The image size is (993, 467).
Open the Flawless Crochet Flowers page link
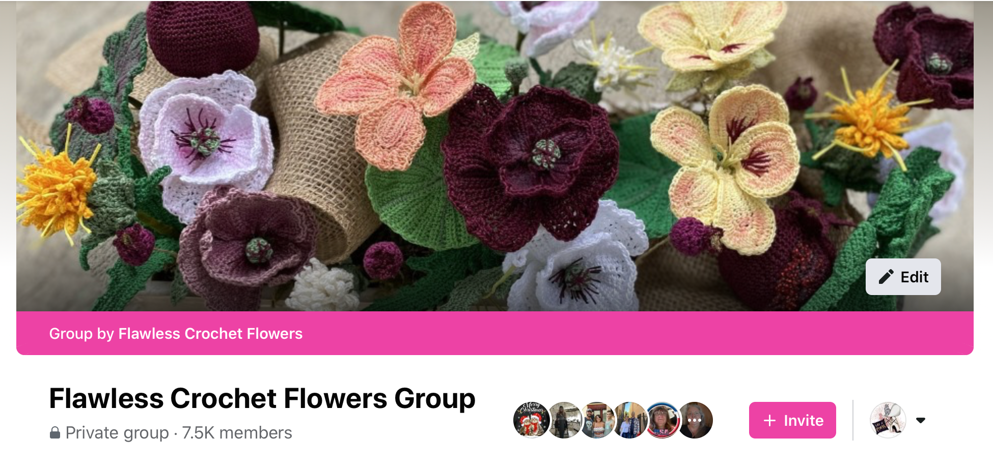(x=210, y=334)
